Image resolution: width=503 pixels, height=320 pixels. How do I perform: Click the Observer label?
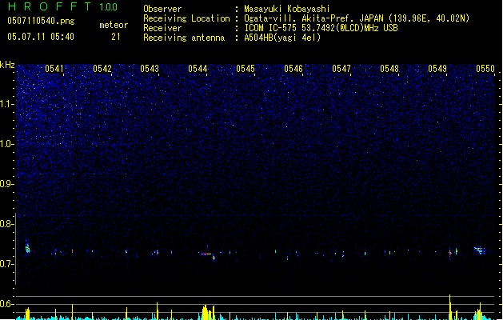[x=162, y=9]
